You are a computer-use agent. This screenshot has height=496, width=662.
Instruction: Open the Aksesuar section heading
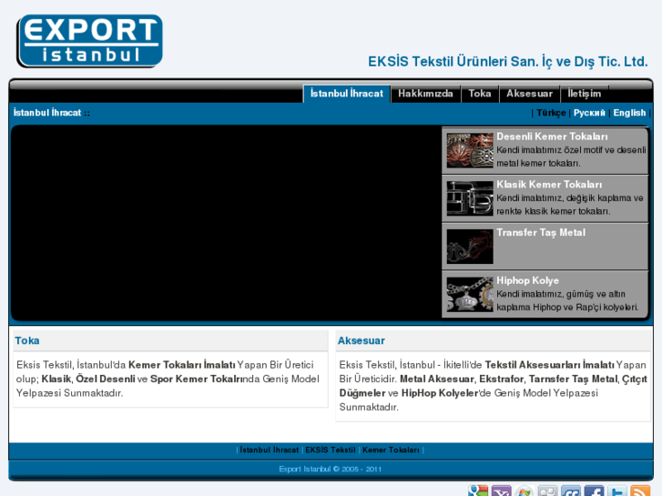[x=361, y=340]
